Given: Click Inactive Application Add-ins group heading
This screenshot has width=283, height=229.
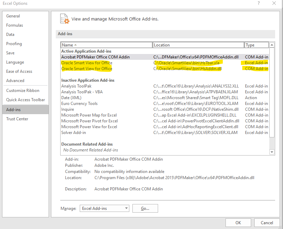Looking at the screenshot, I should [88, 80].
